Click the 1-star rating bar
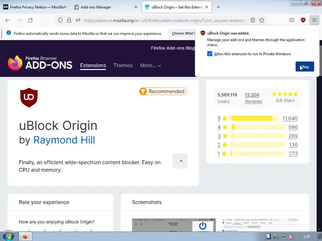Image resolution: width=322 pixels, height=241 pixels. 258,153
